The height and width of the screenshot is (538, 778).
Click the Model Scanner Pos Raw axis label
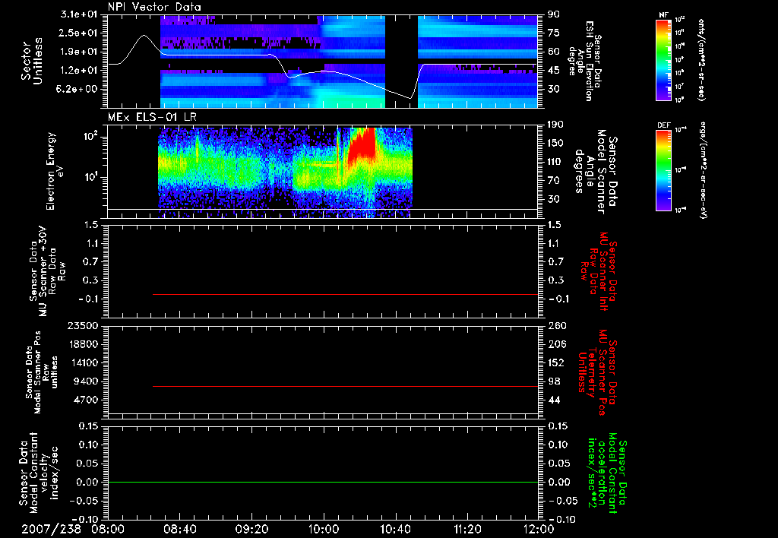click(x=42, y=372)
